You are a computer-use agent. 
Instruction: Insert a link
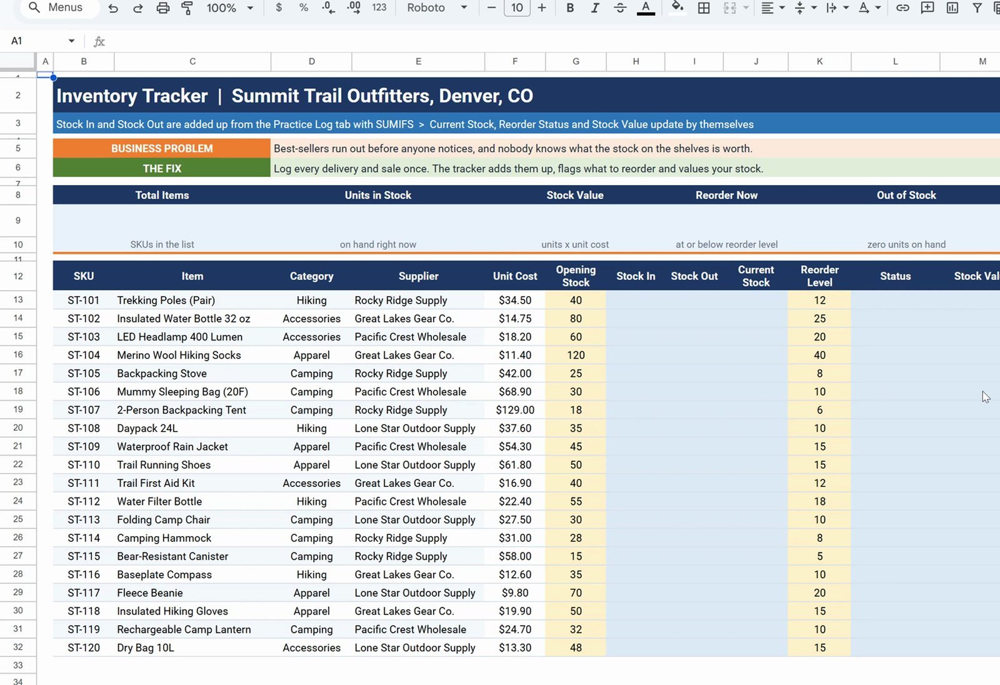pos(902,7)
